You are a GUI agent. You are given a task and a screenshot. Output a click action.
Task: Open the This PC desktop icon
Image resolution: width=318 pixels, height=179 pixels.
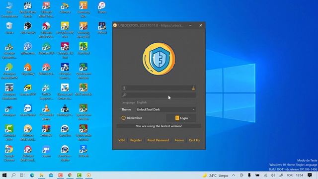point(9,9)
